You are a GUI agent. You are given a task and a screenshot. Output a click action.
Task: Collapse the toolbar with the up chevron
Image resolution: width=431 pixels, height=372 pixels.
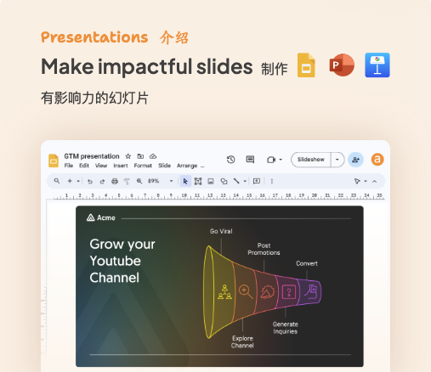click(375, 182)
